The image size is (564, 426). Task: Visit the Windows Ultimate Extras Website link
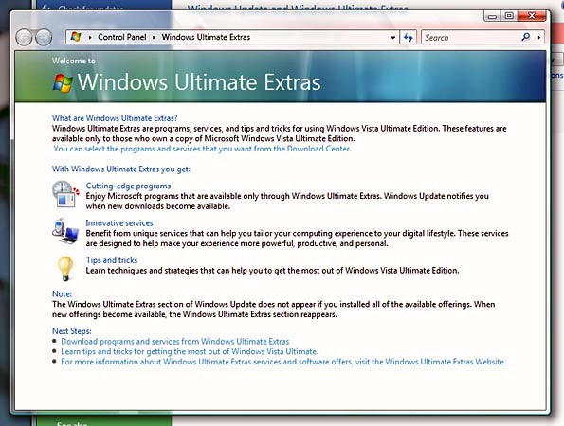(282, 362)
